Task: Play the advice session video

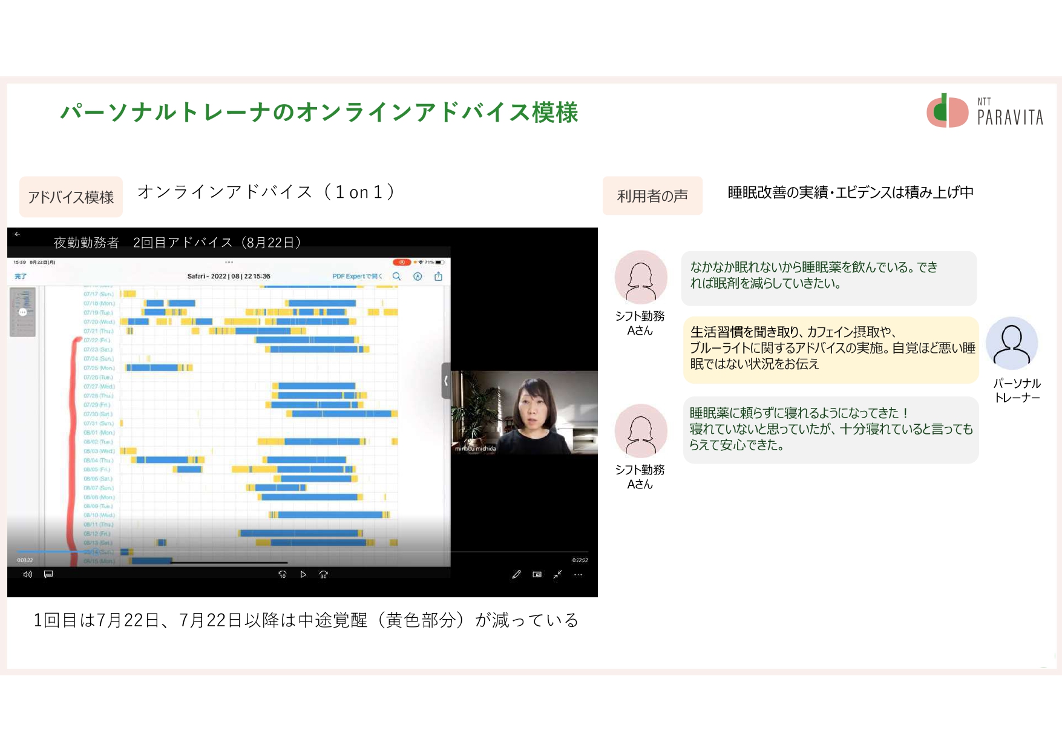Action: [303, 574]
